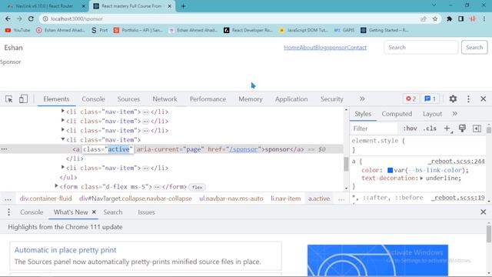Viewport: 492px width, 277px height.
Task: Click the --bs-link-color blue swatch
Action: point(390,170)
